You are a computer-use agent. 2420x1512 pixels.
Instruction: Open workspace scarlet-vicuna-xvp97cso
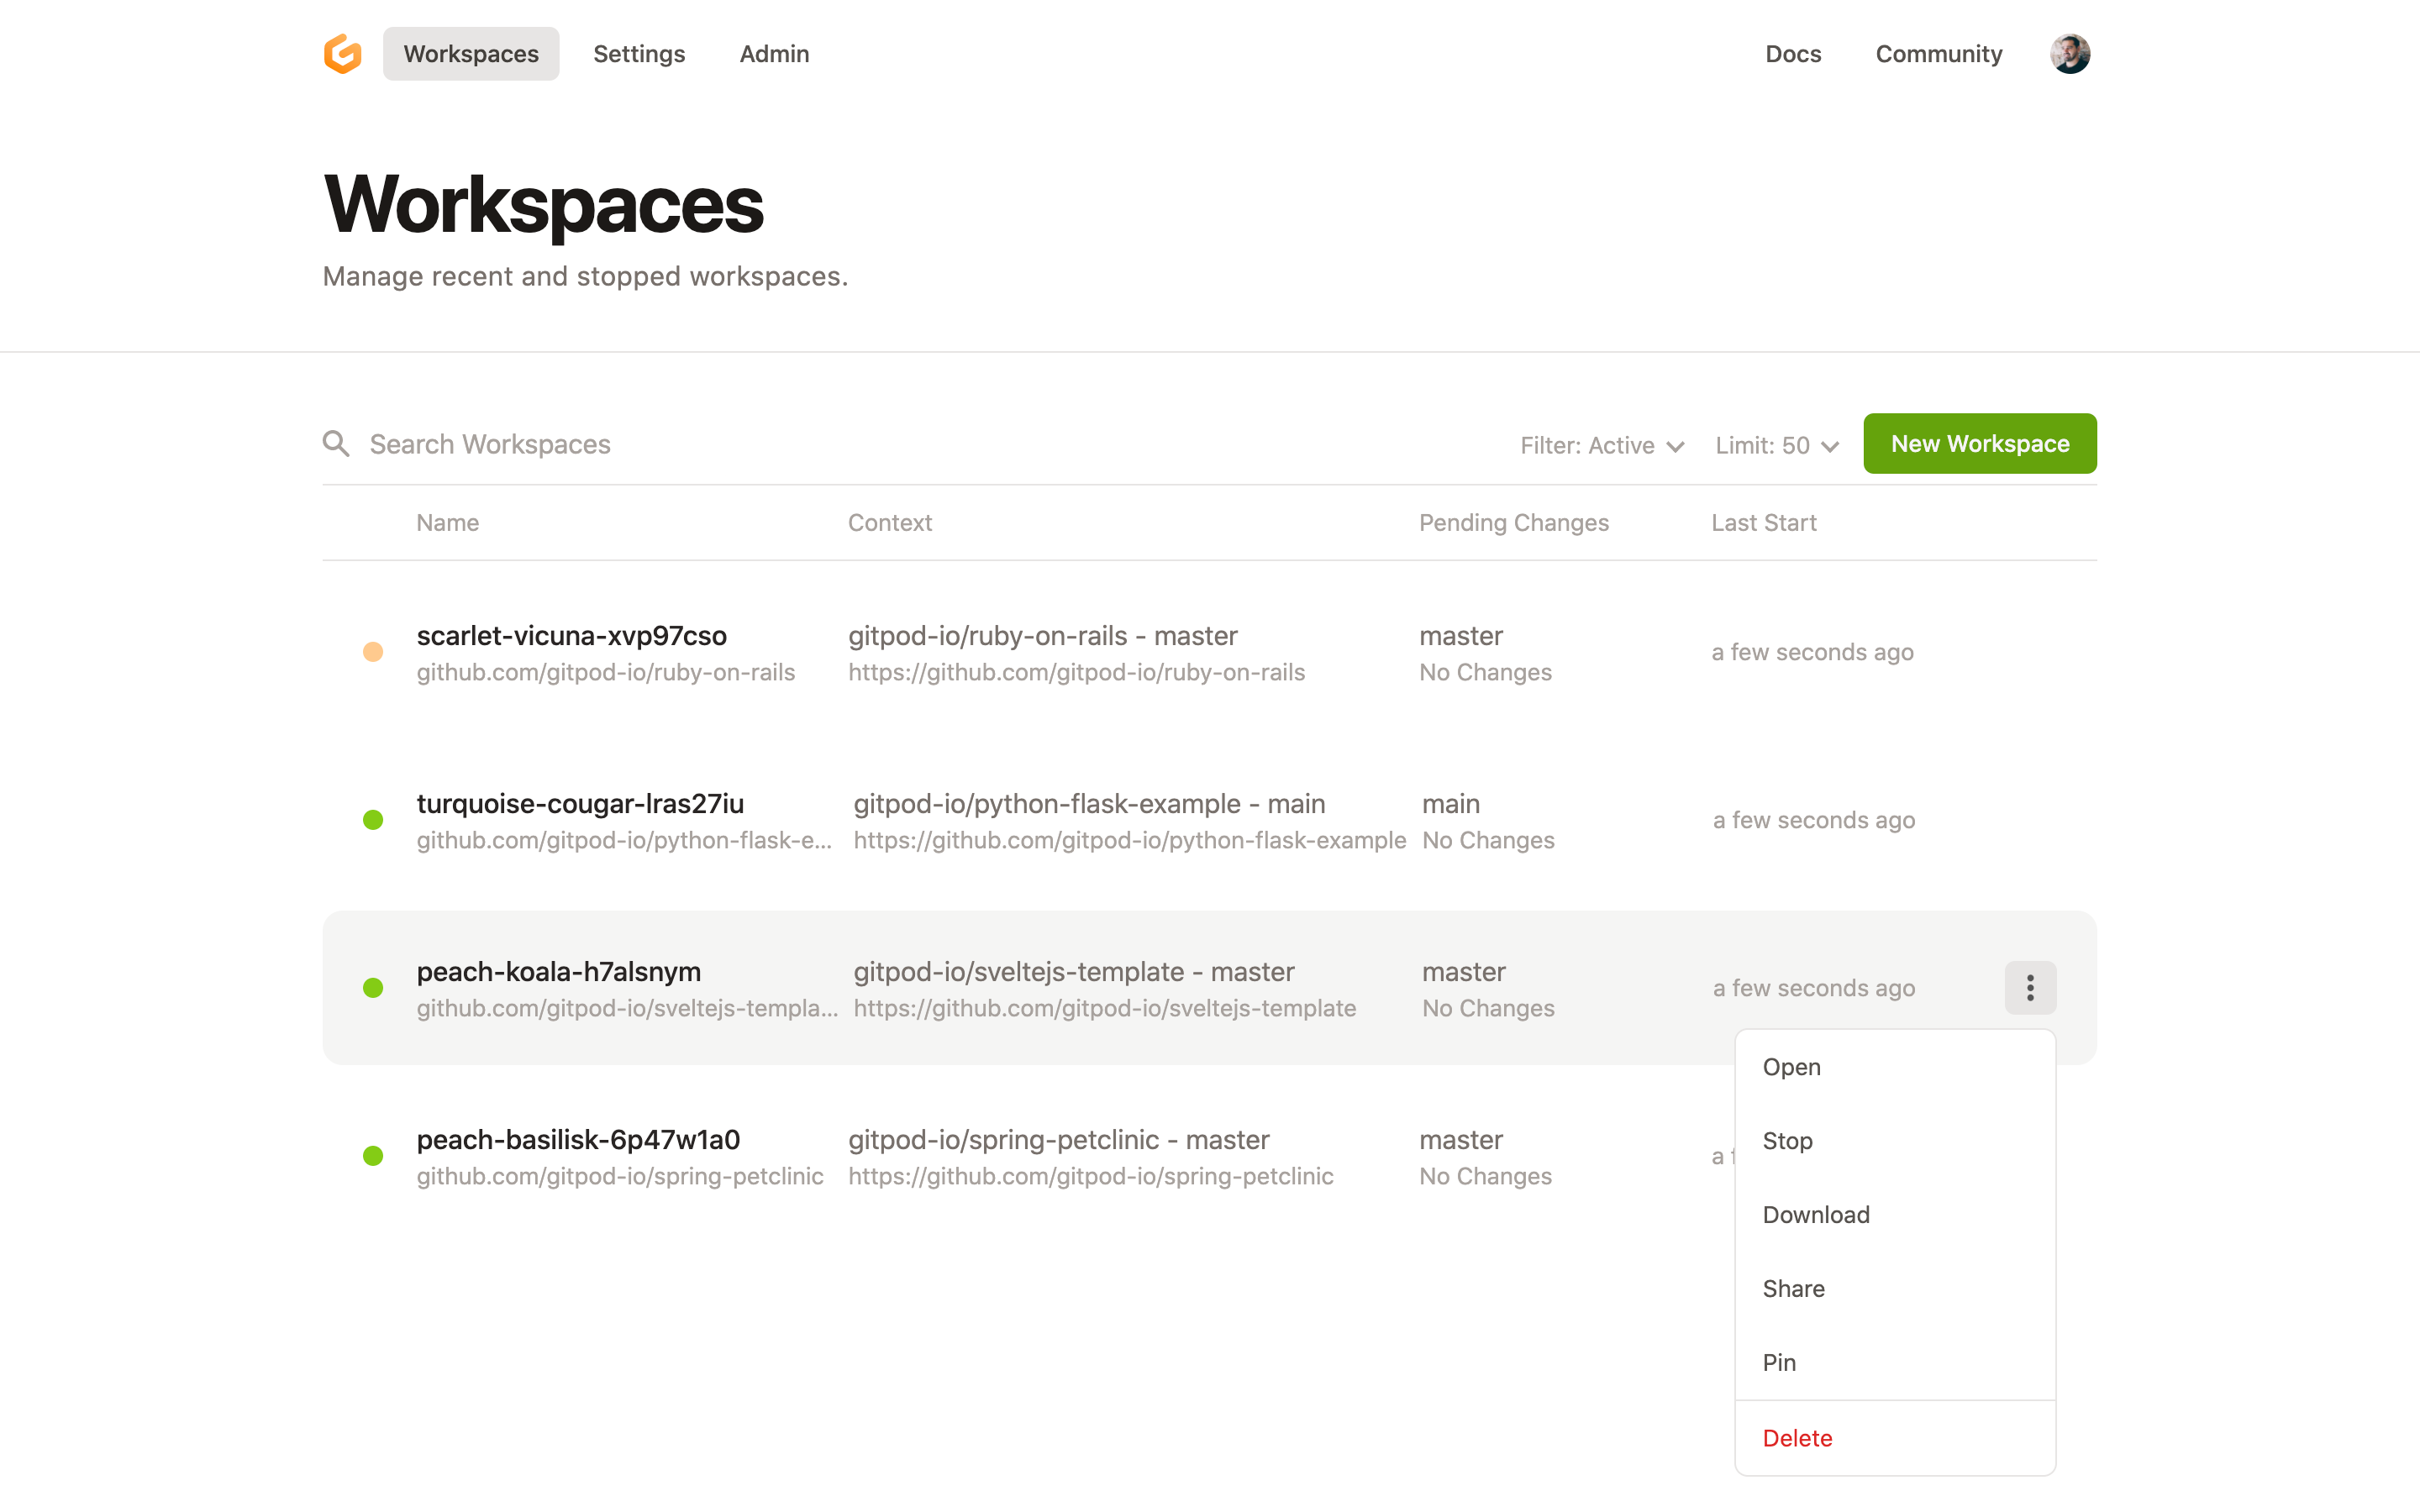pyautogui.click(x=571, y=636)
